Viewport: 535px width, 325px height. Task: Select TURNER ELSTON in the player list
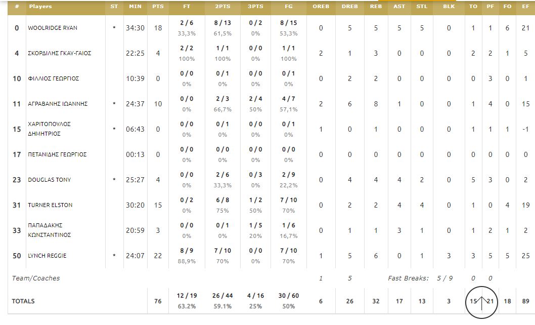click(50, 205)
